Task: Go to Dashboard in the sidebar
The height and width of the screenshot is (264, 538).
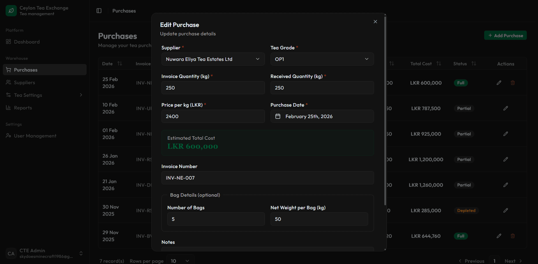Action: pyautogui.click(x=27, y=42)
